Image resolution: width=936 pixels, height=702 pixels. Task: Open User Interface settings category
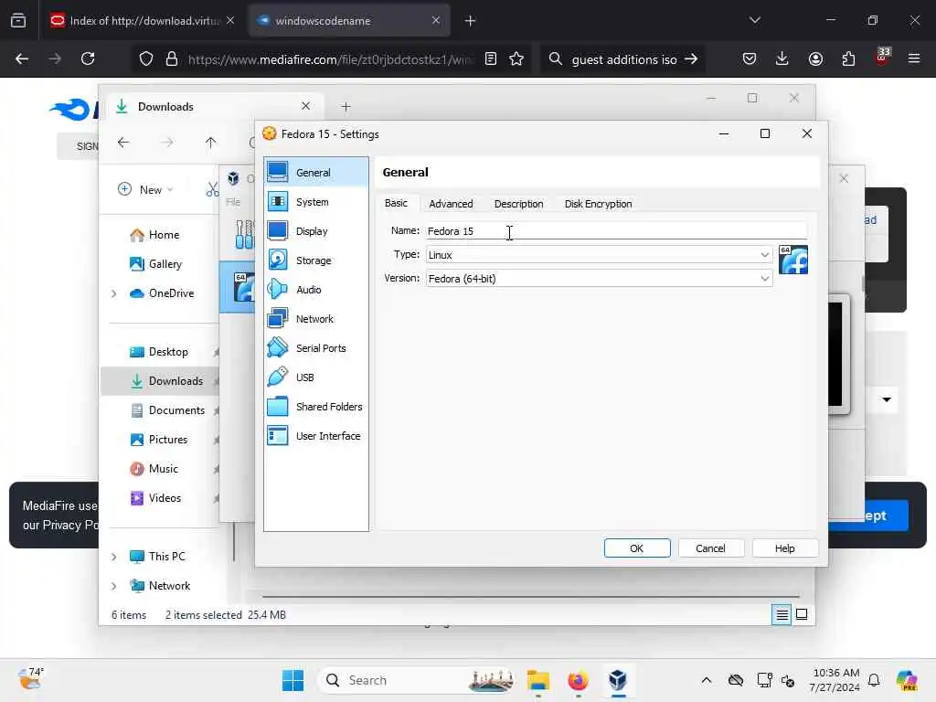pyautogui.click(x=315, y=436)
